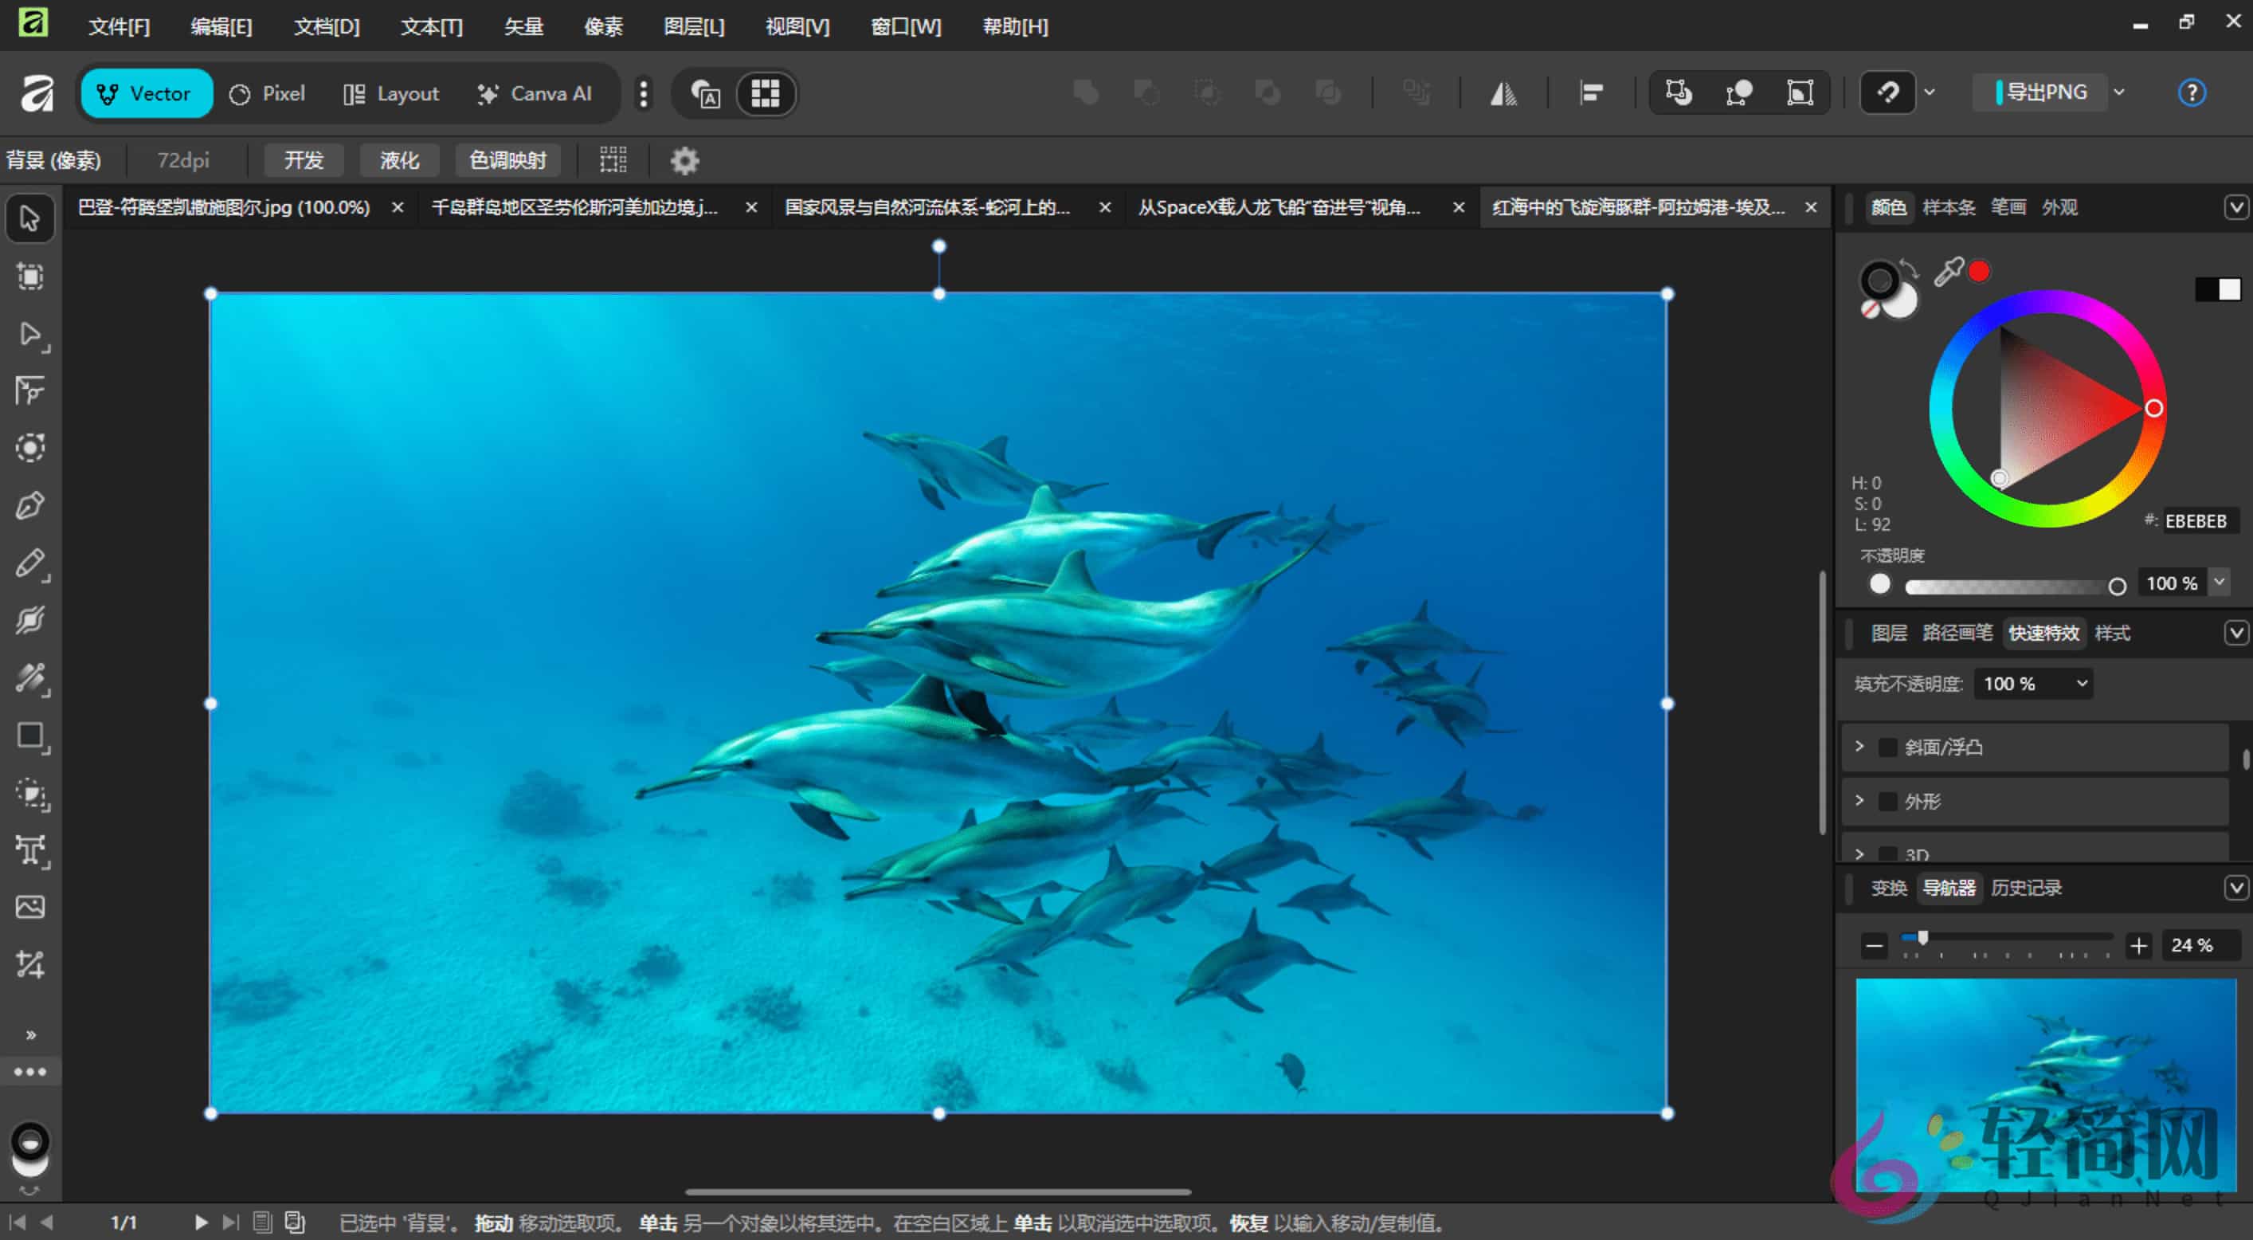Open the 导出PNG dropdown arrow
This screenshot has width=2253, height=1240.
click(2118, 91)
